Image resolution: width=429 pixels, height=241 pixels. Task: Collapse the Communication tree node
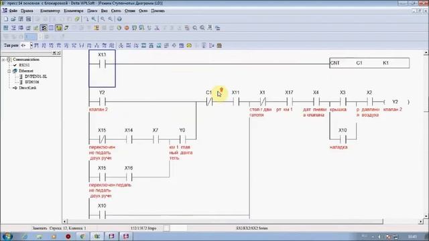pyautogui.click(x=3, y=60)
